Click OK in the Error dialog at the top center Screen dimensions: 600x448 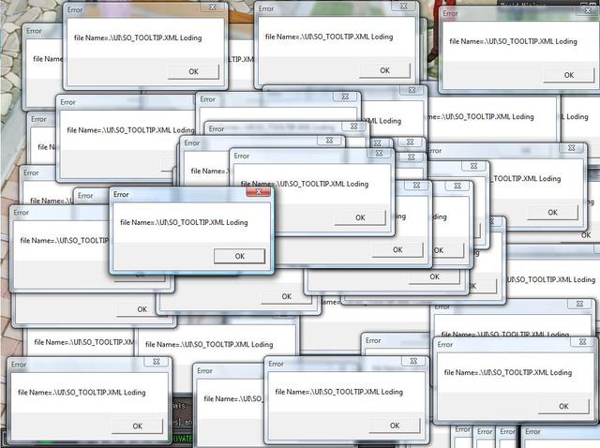(384, 70)
